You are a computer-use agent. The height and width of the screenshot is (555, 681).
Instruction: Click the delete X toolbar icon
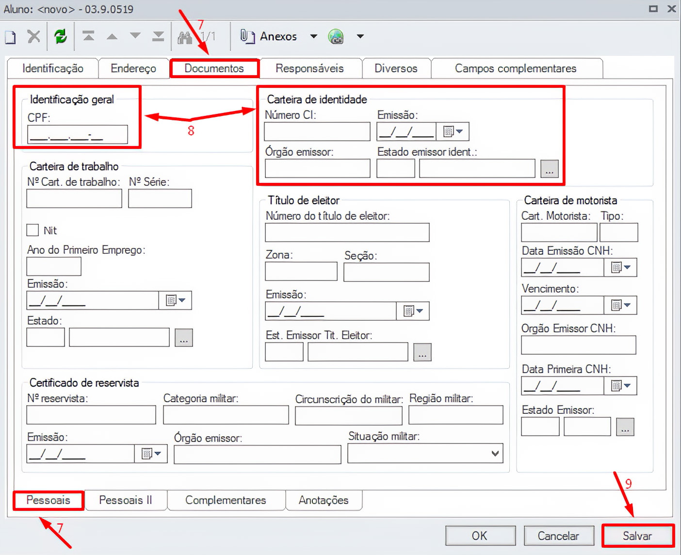pos(33,36)
